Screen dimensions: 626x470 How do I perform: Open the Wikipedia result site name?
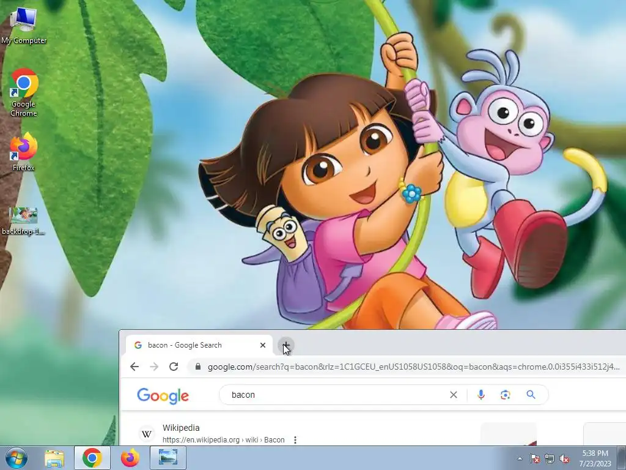pyautogui.click(x=181, y=428)
